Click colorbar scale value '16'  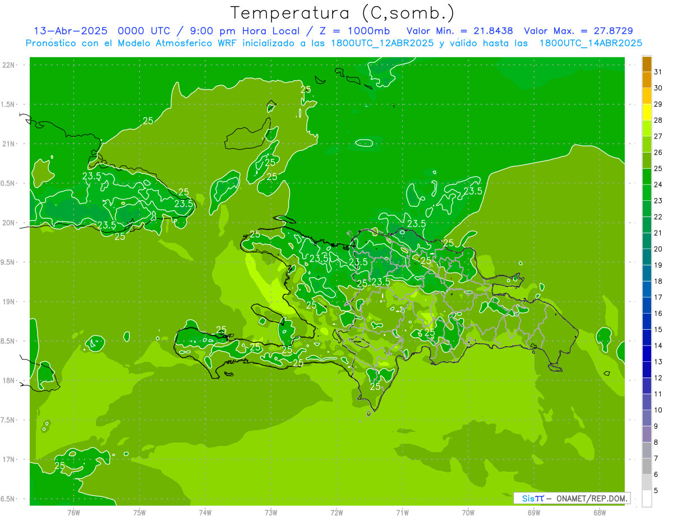click(x=658, y=313)
